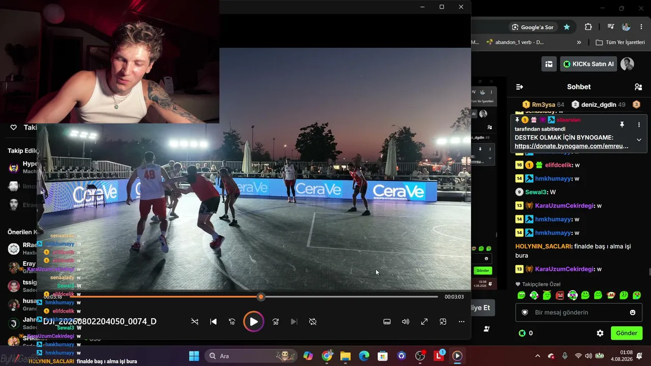
Task: Open pinned message options menu
Action: coord(639,125)
